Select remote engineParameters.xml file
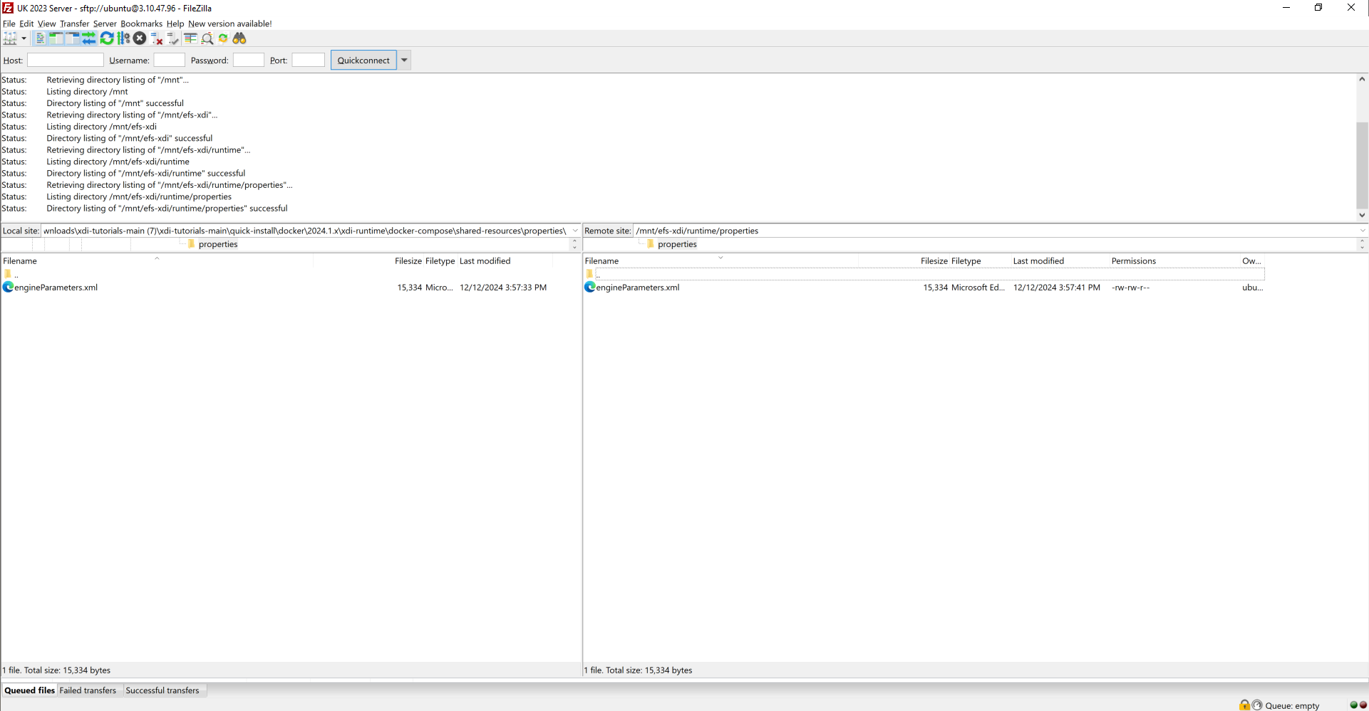Image resolution: width=1369 pixels, height=711 pixels. click(637, 288)
